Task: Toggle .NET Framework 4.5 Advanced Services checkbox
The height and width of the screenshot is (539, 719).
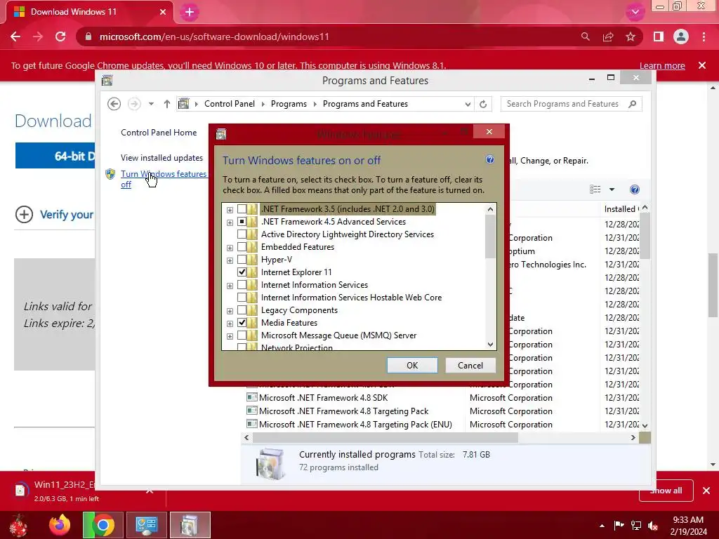Action: click(242, 222)
